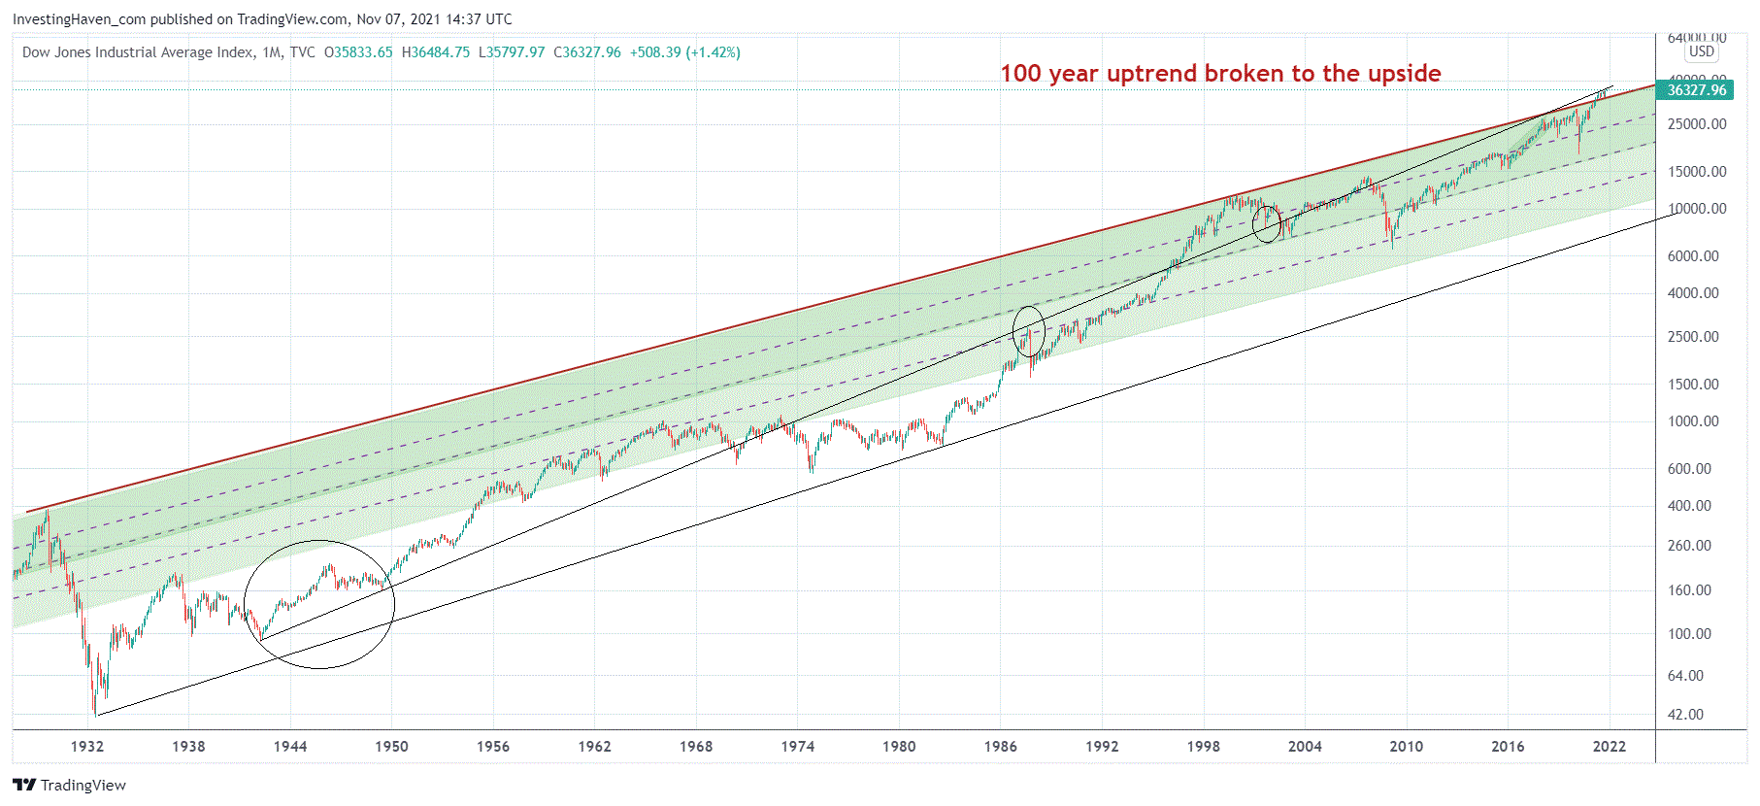Click the 1974 label on time axis
Image resolution: width=1760 pixels, height=806 pixels.
(798, 746)
